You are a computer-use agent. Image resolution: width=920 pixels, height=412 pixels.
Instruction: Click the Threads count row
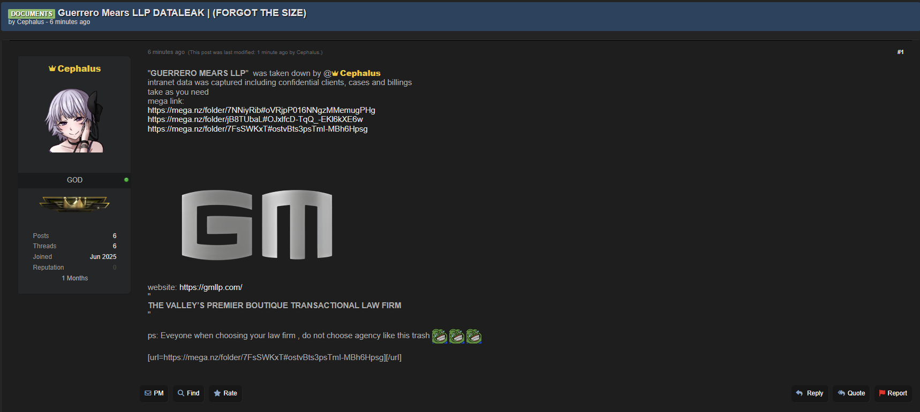[x=74, y=246]
